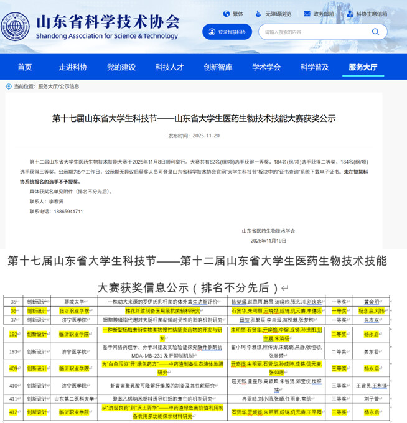The height and width of the screenshot is (423, 407).
Task: Click the 科协主席信箱 chairman mailbox icon
Action: pyautogui.click(x=349, y=13)
